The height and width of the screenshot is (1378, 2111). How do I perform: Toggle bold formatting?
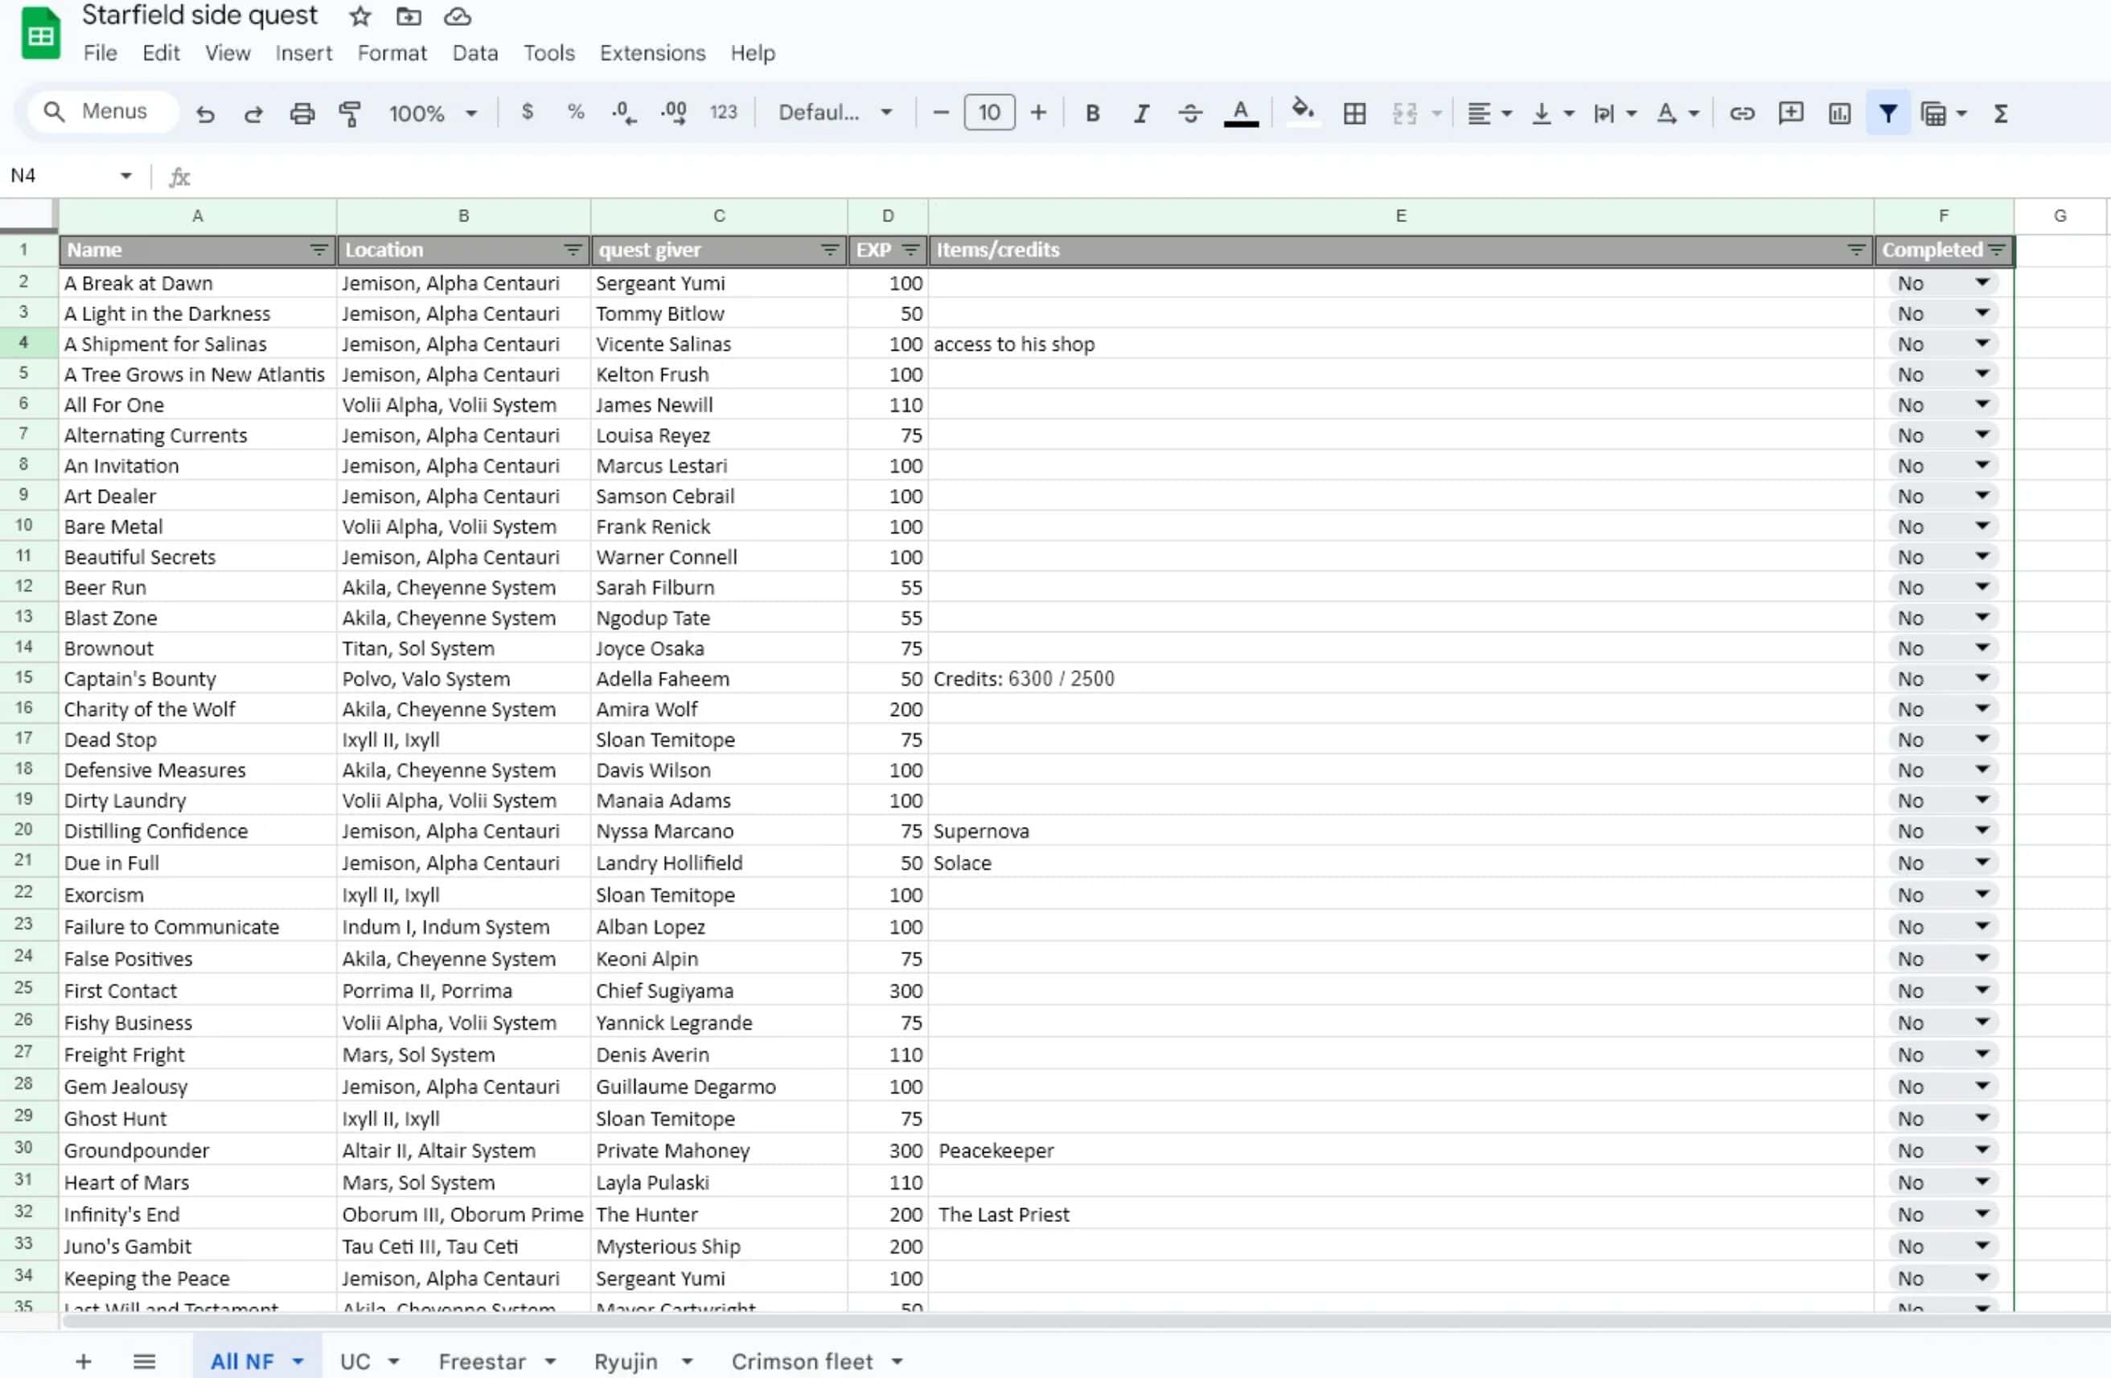[1092, 113]
